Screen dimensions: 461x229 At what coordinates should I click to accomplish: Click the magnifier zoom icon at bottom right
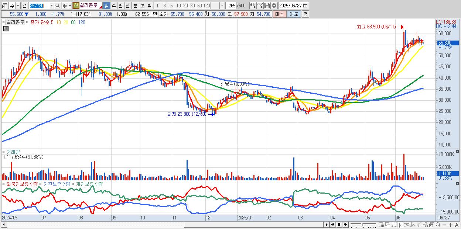438,225
